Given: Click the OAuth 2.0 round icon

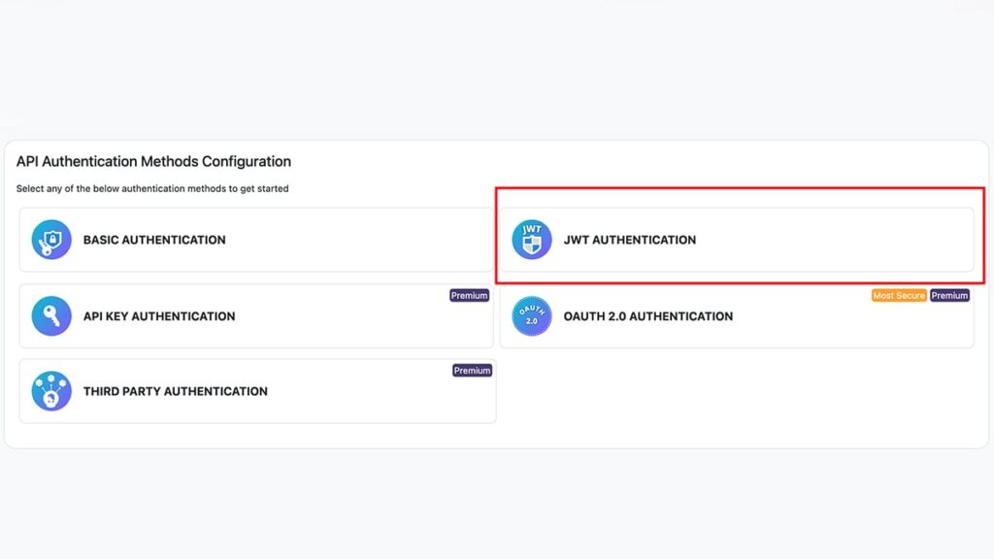Looking at the screenshot, I should (x=532, y=315).
